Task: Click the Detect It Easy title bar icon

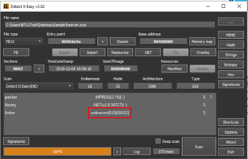Action: point(6,6)
